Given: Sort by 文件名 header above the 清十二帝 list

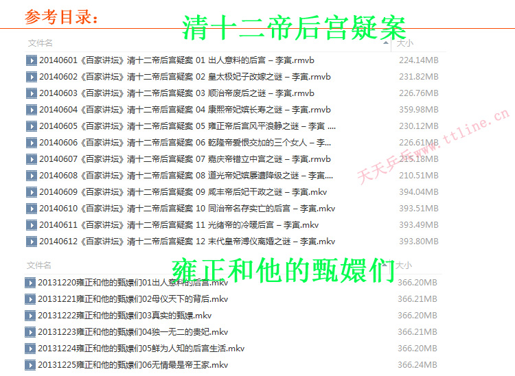Looking at the screenshot, I should 40,43.
